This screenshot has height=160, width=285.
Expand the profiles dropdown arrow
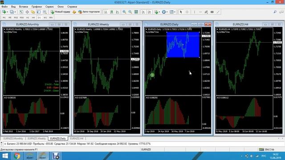[x=15, y=12]
